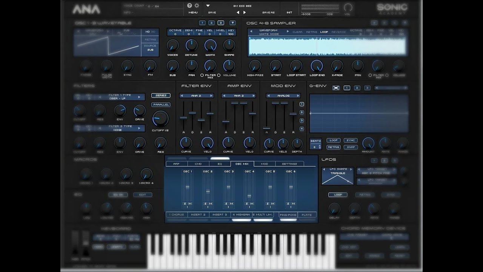Click the sampler waveform display

pos(327,46)
